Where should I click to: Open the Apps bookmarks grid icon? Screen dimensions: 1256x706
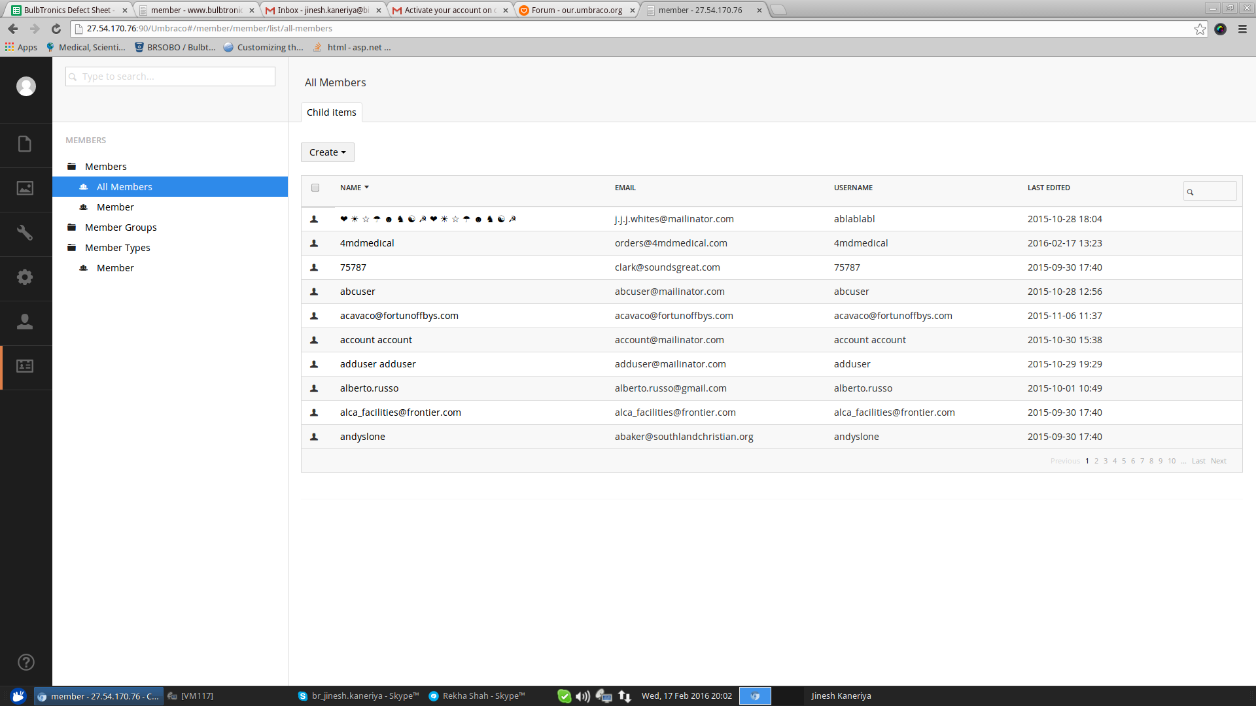point(9,47)
